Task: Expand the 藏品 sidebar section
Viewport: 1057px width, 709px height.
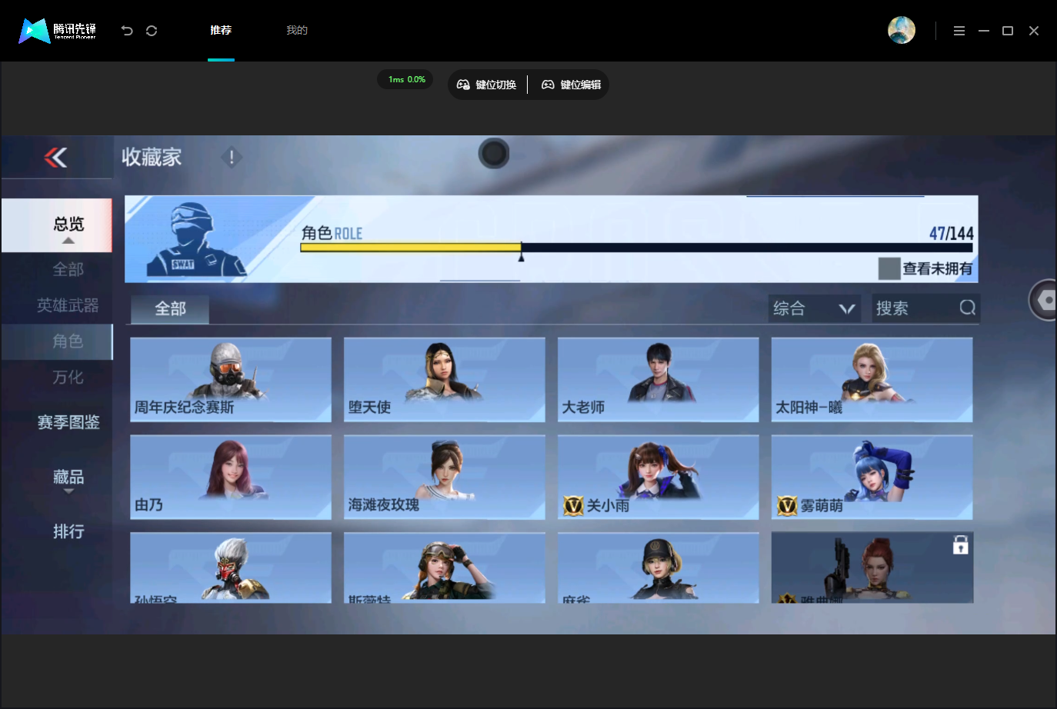Action: [68, 480]
